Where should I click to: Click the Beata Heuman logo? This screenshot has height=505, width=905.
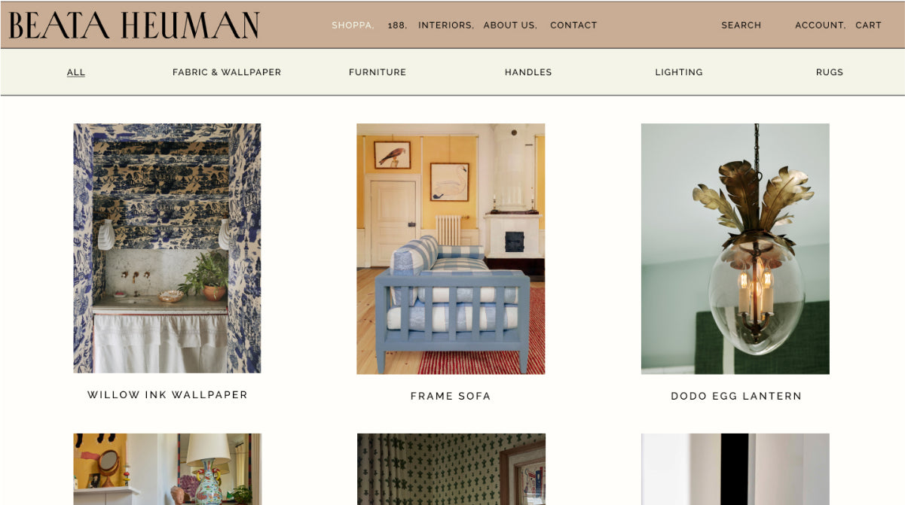[134, 26]
